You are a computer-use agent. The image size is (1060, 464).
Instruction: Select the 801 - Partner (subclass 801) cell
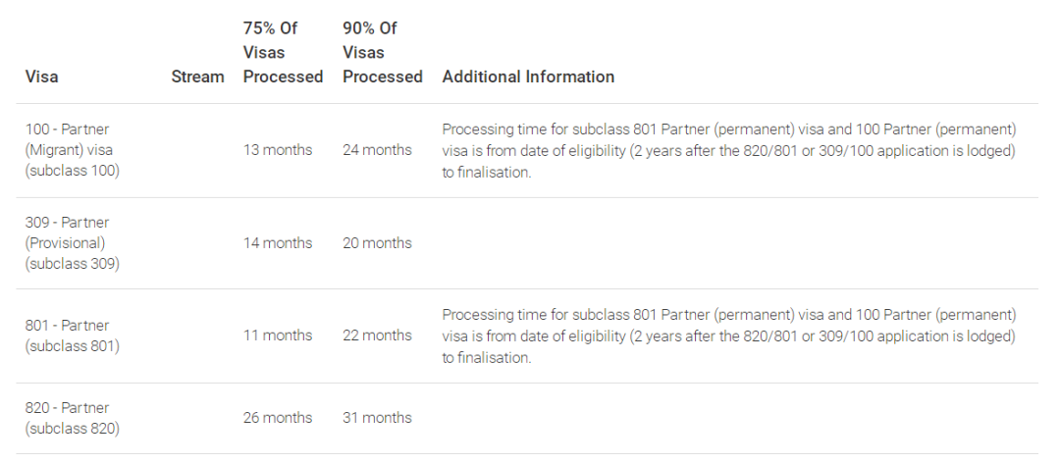[x=73, y=335]
